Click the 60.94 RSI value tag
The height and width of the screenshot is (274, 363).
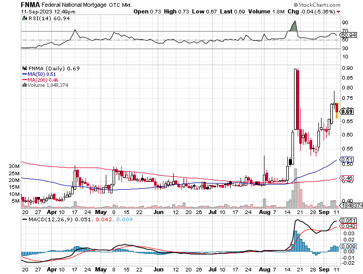pyautogui.click(x=348, y=35)
